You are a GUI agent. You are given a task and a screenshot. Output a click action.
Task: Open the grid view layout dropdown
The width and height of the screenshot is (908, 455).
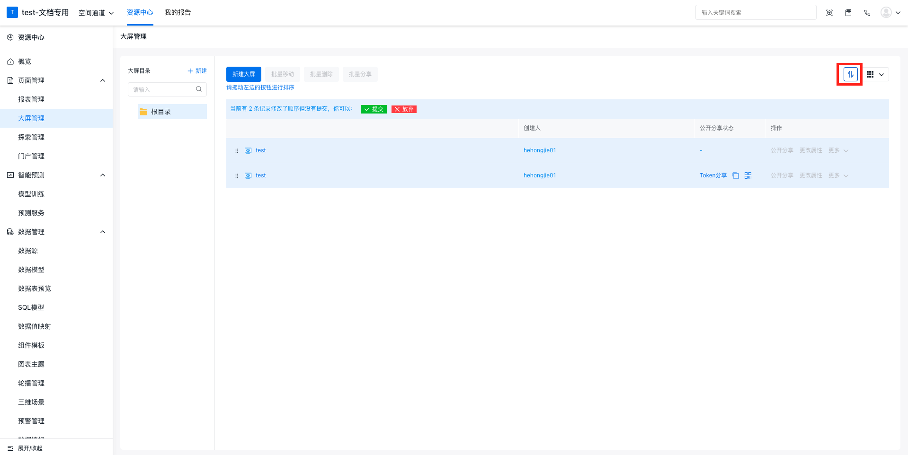tap(875, 74)
